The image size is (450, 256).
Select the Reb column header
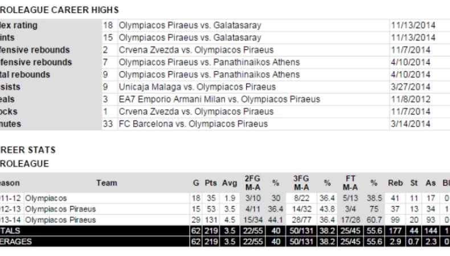[395, 183]
